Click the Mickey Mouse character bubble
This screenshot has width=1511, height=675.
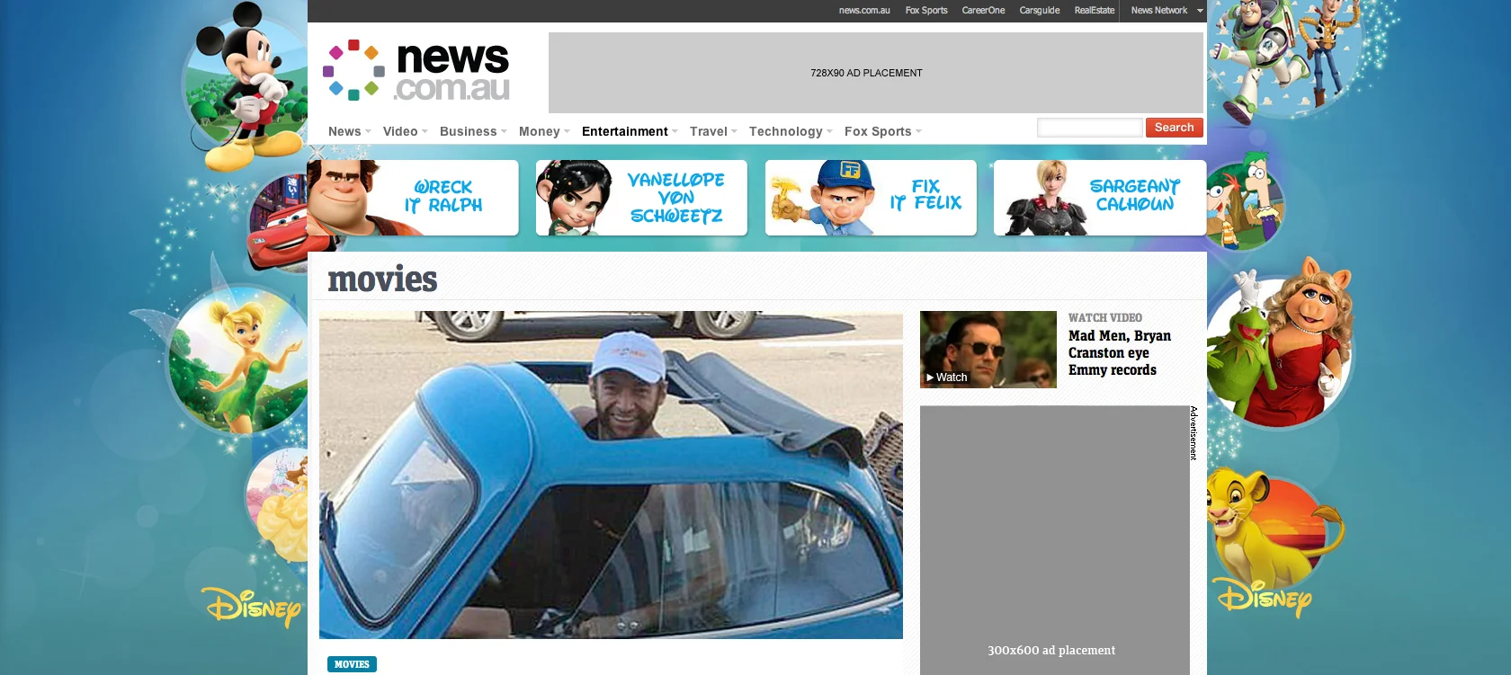pyautogui.click(x=245, y=85)
